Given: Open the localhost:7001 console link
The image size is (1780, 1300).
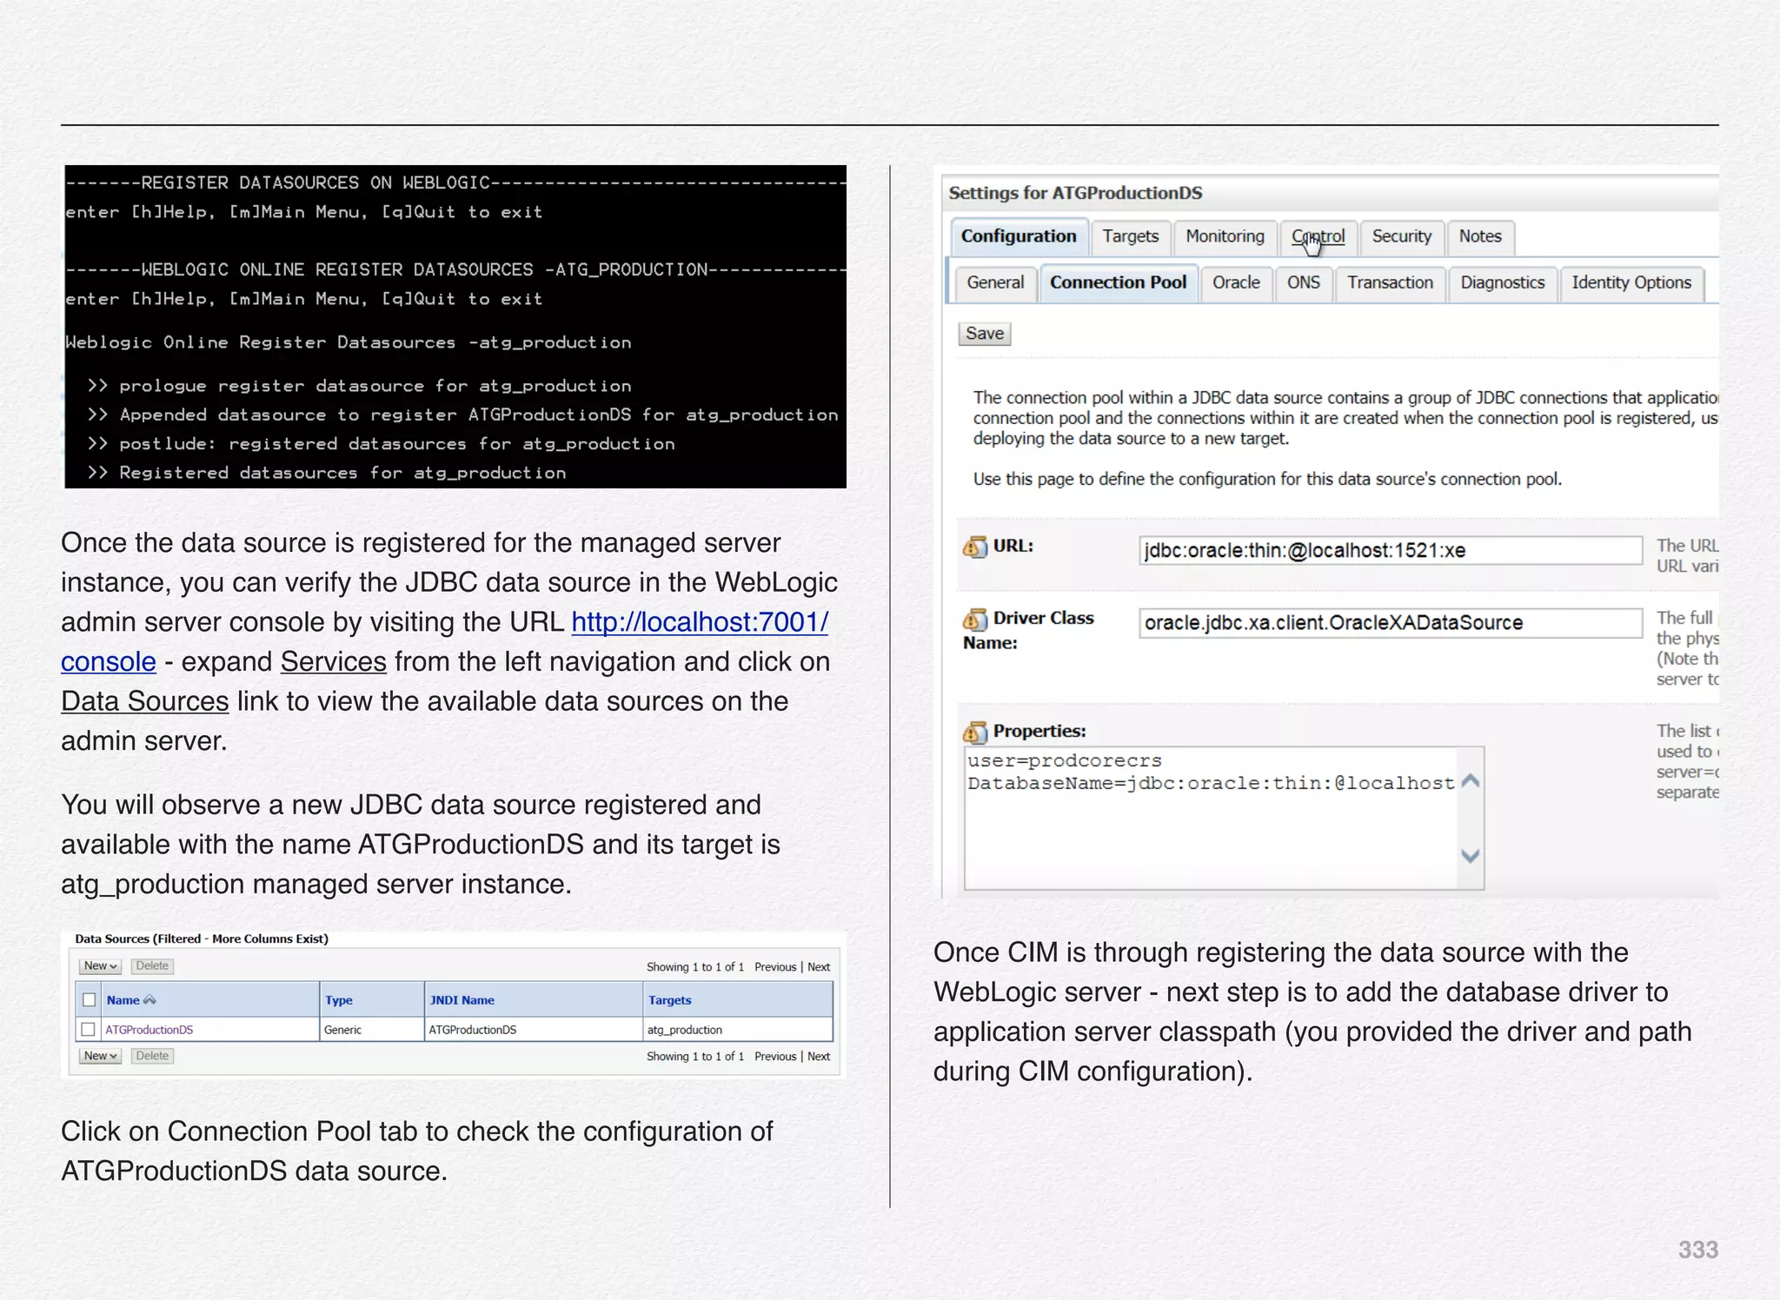Looking at the screenshot, I should click(x=700, y=622).
